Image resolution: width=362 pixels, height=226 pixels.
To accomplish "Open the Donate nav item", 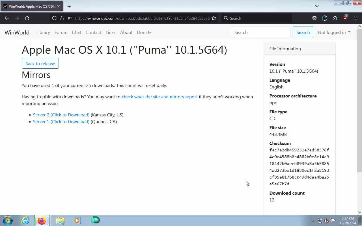I will click(x=144, y=32).
